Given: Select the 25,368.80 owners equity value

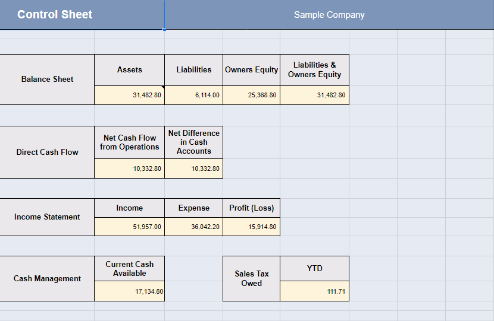Looking at the screenshot, I should (x=251, y=95).
